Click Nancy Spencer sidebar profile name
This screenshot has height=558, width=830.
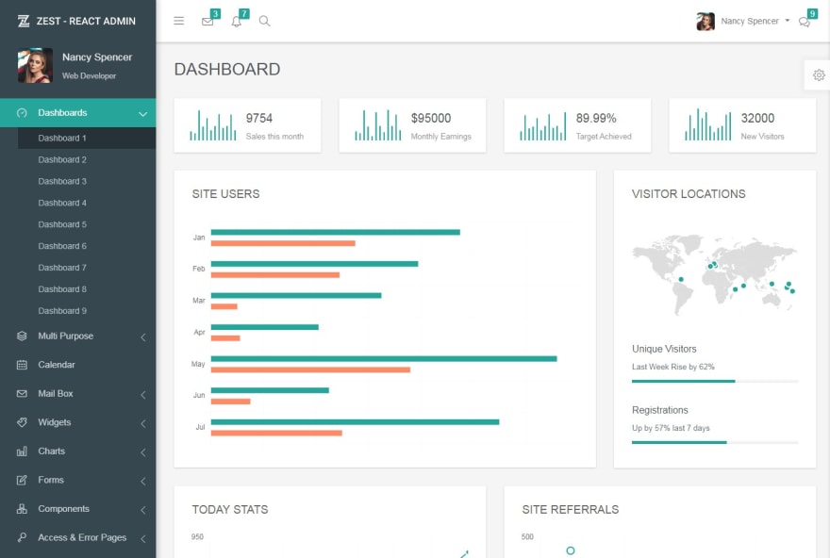[97, 57]
